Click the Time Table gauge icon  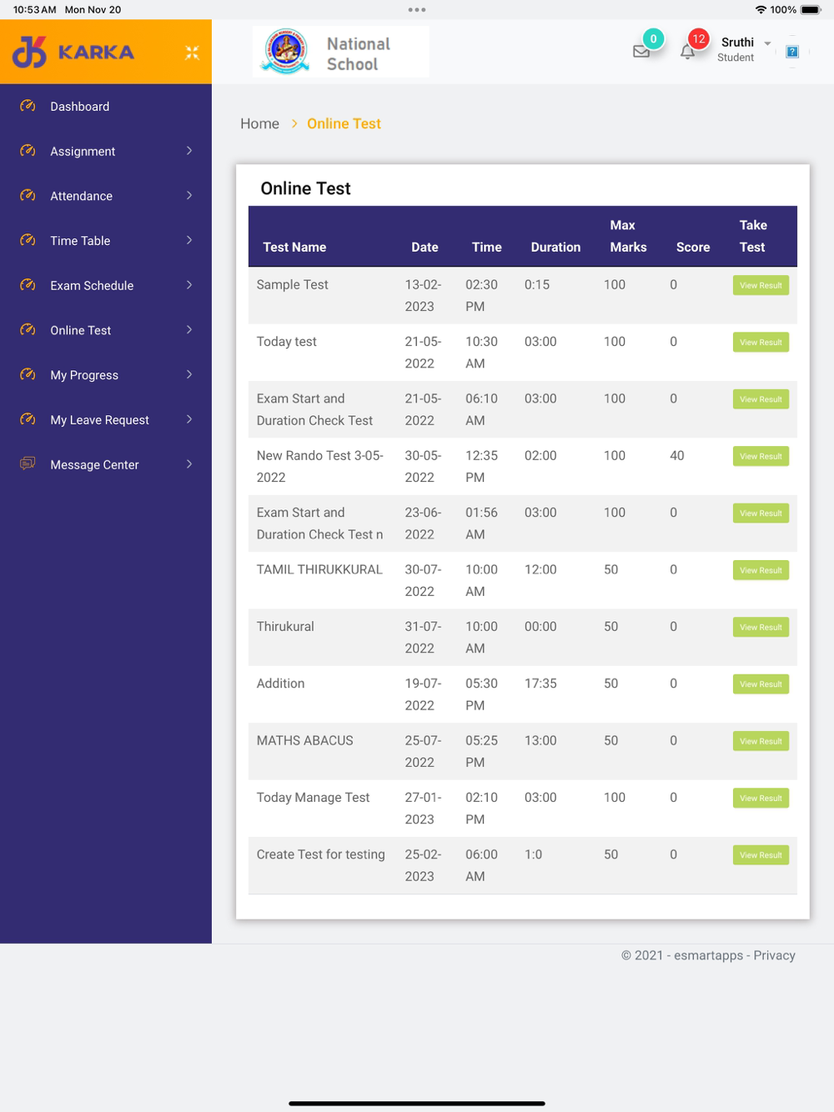tap(28, 240)
